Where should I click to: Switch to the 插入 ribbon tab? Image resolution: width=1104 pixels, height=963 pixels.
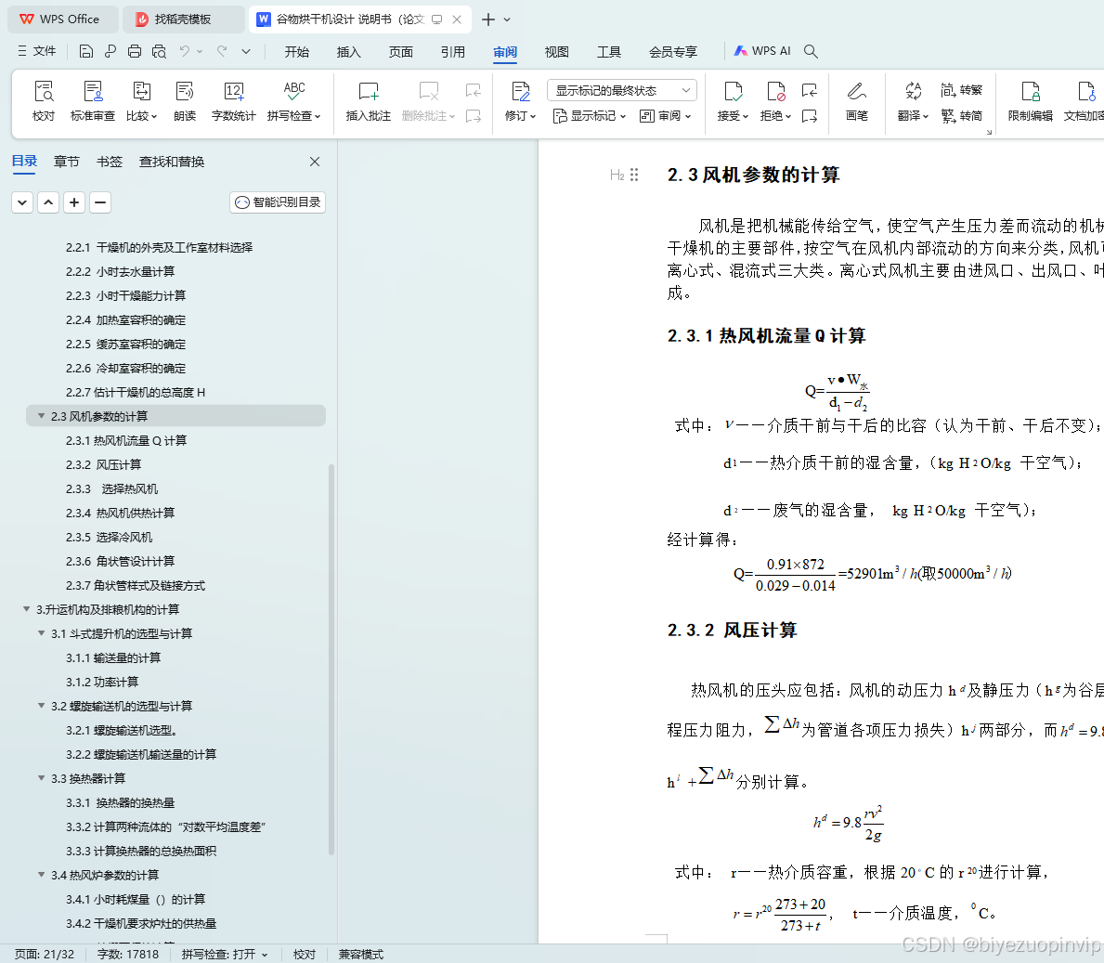348,51
